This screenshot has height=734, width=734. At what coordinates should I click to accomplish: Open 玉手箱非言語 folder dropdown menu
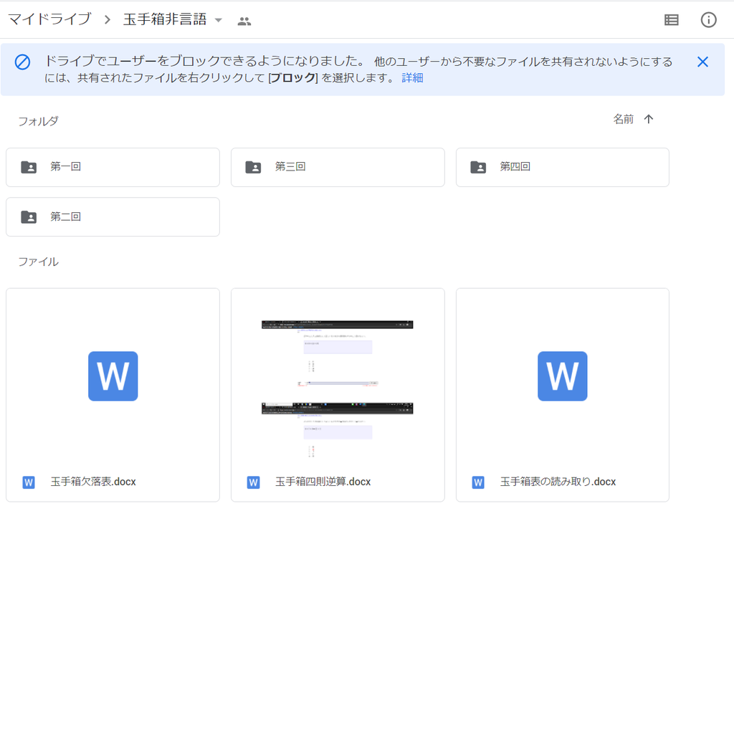pos(218,20)
